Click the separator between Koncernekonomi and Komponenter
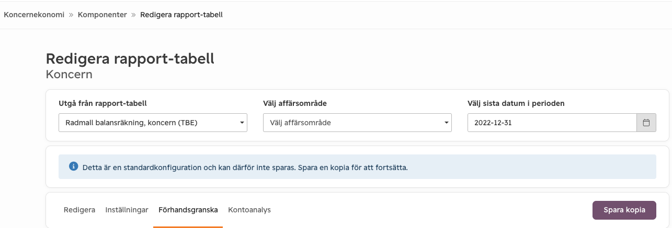 71,15
